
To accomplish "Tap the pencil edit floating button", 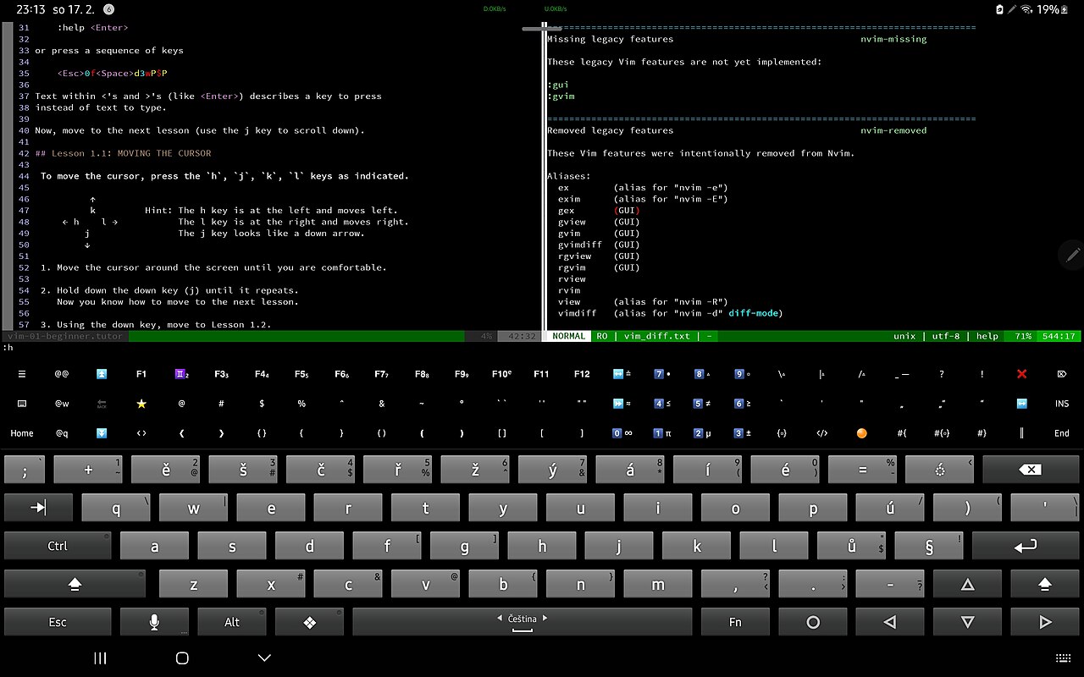I will tap(1072, 255).
